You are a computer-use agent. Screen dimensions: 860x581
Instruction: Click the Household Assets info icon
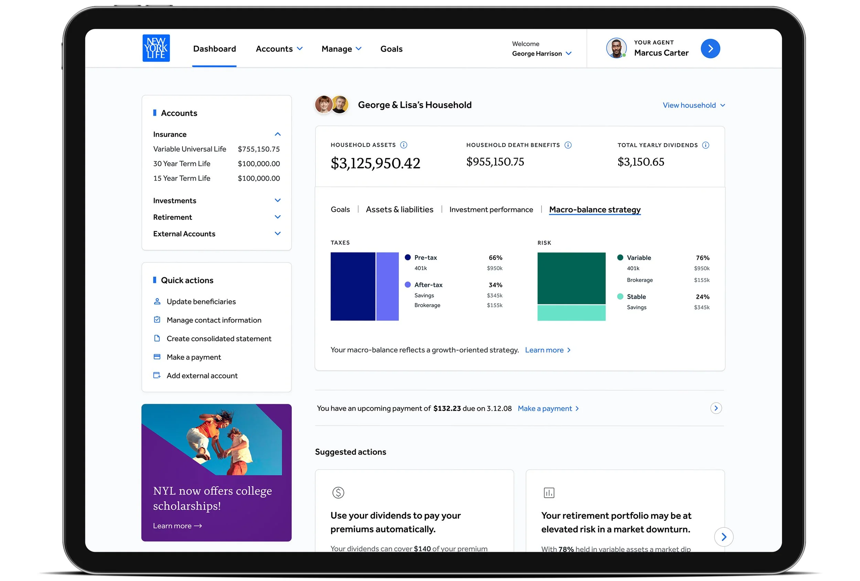coord(404,145)
